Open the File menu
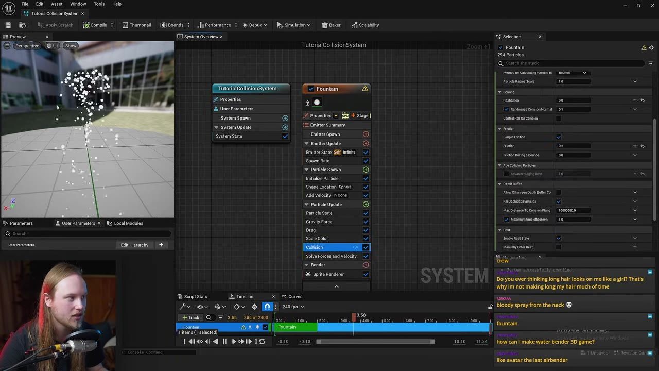 click(x=25, y=4)
